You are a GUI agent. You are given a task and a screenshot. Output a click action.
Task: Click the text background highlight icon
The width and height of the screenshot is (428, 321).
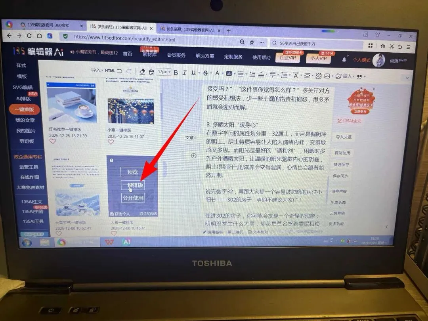point(229,73)
